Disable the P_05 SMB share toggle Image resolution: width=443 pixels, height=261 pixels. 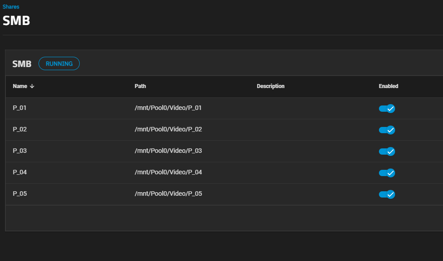pos(387,194)
